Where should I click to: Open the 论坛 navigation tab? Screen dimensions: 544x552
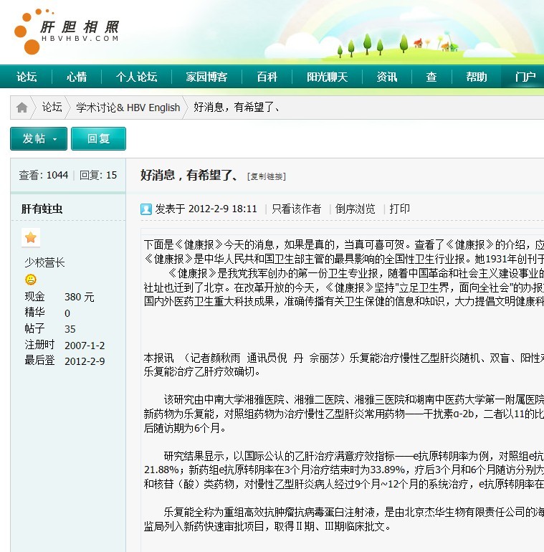coord(27,77)
